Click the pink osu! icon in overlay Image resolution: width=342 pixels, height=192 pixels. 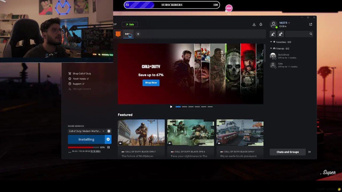point(229,8)
